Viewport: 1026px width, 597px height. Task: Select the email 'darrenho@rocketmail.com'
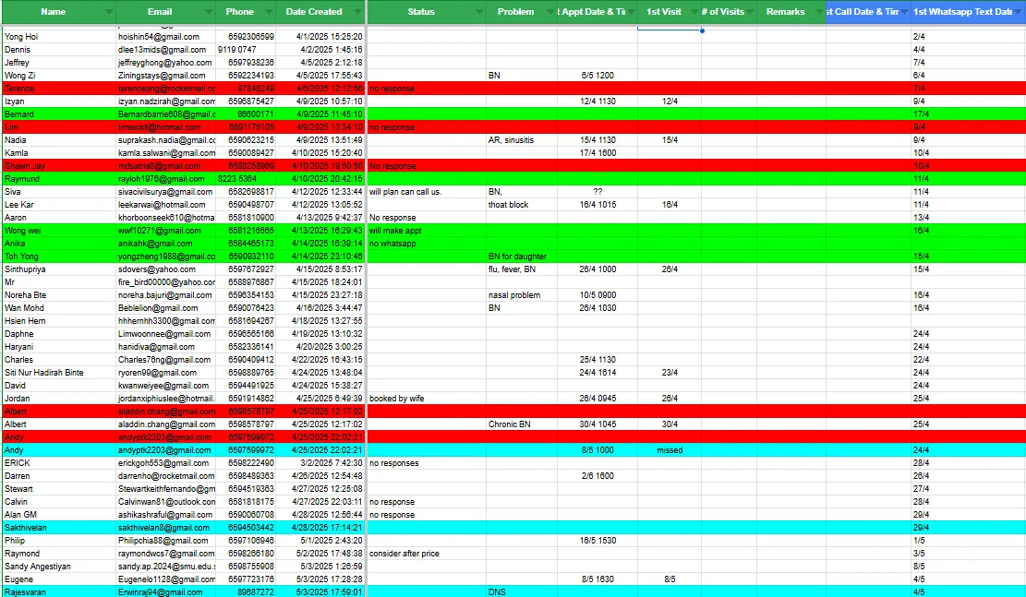[165, 476]
